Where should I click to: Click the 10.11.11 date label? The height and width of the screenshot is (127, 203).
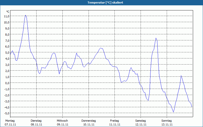pos(89,125)
